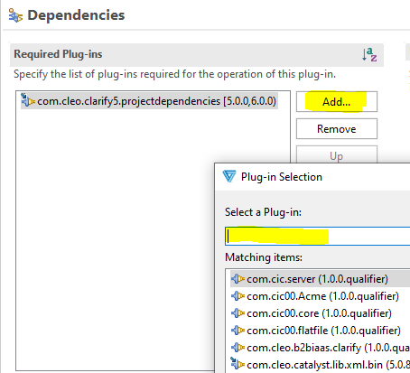The width and height of the screenshot is (410, 373).
Task: Click the com.cleo.catalyst.lib.xml.bin icon
Action: 238,364
